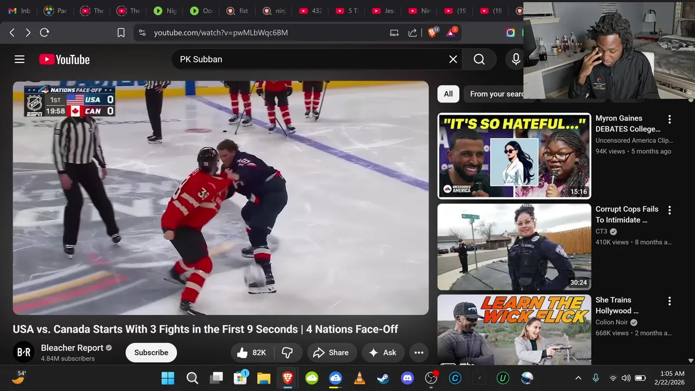Open Discord from the taskbar

click(x=407, y=378)
